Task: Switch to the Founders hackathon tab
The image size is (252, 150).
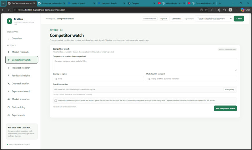Action: (x=201, y=3)
